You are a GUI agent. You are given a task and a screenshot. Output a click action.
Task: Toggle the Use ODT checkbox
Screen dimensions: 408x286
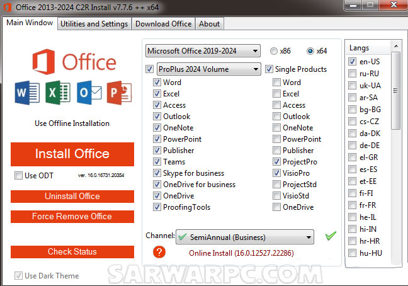[18, 175]
